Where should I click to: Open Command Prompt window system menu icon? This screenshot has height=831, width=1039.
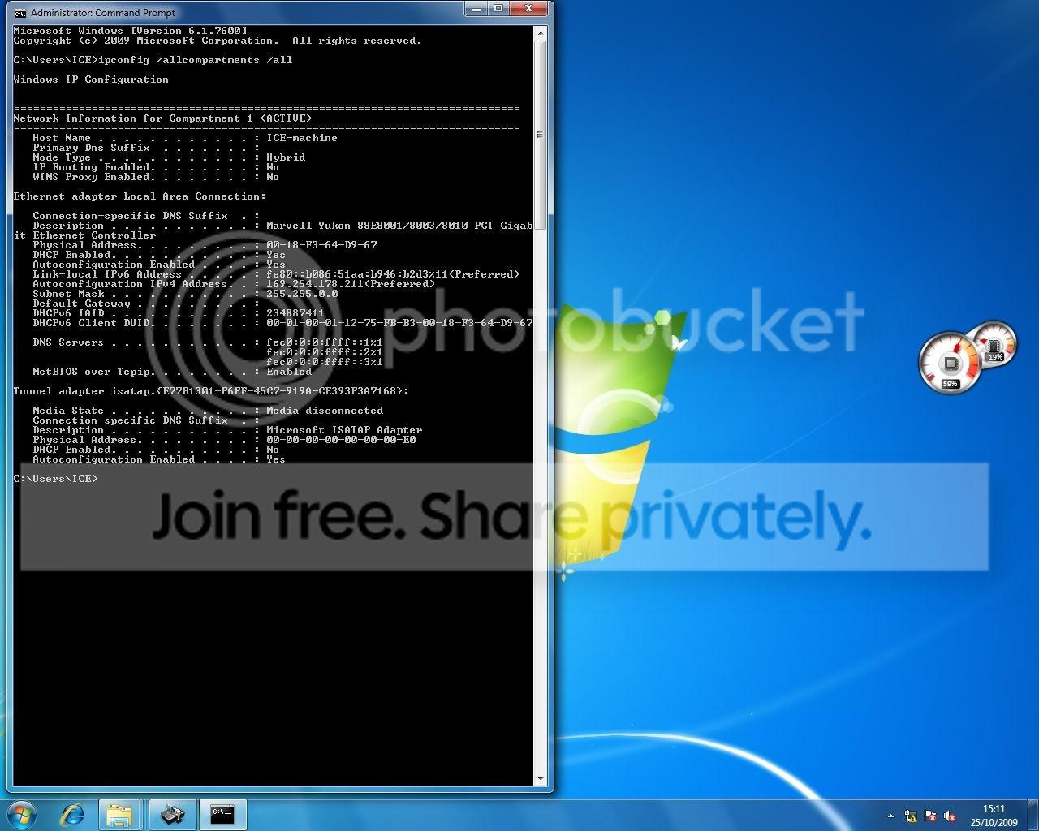tap(20, 13)
